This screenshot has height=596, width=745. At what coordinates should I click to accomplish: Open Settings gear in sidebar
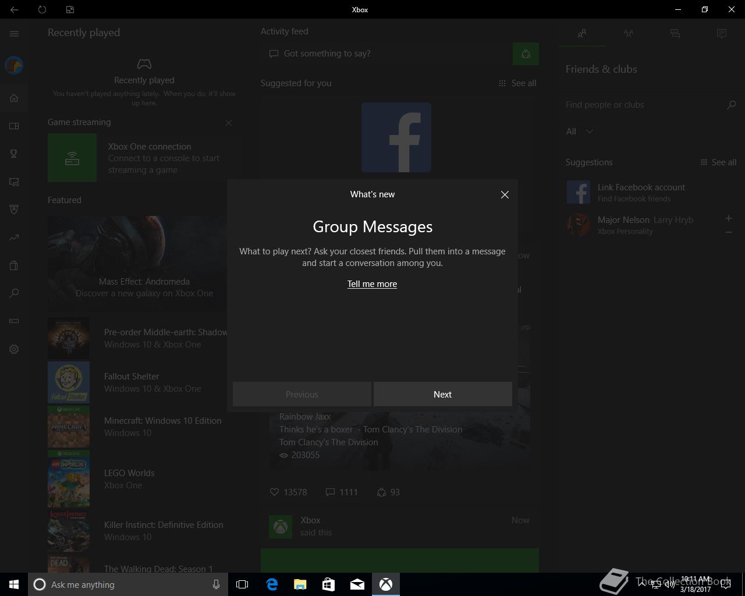(x=14, y=349)
